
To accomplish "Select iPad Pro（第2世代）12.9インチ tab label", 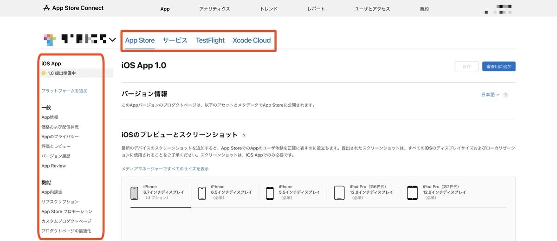I will coord(444,192).
